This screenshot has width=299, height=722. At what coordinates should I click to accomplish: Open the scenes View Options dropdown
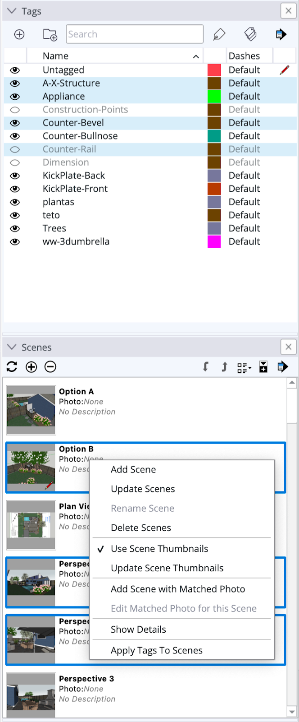tap(244, 367)
